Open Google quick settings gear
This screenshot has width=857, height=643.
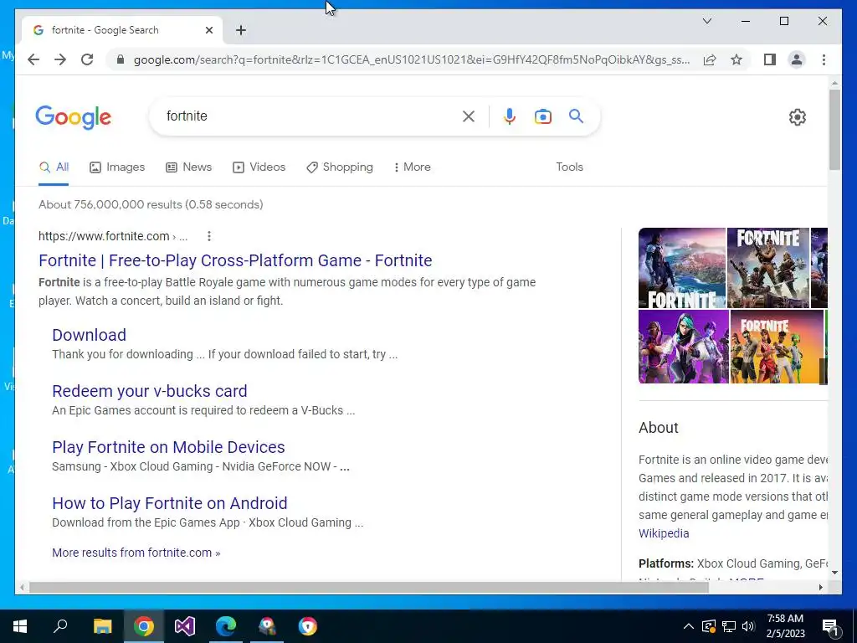point(797,117)
